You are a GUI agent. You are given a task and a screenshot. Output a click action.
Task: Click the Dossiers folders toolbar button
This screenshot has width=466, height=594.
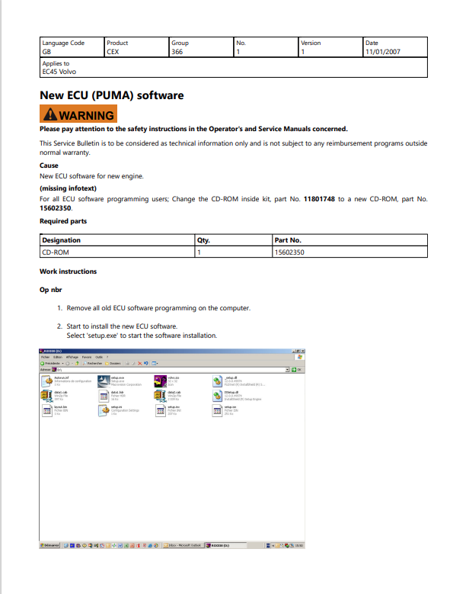(113, 363)
